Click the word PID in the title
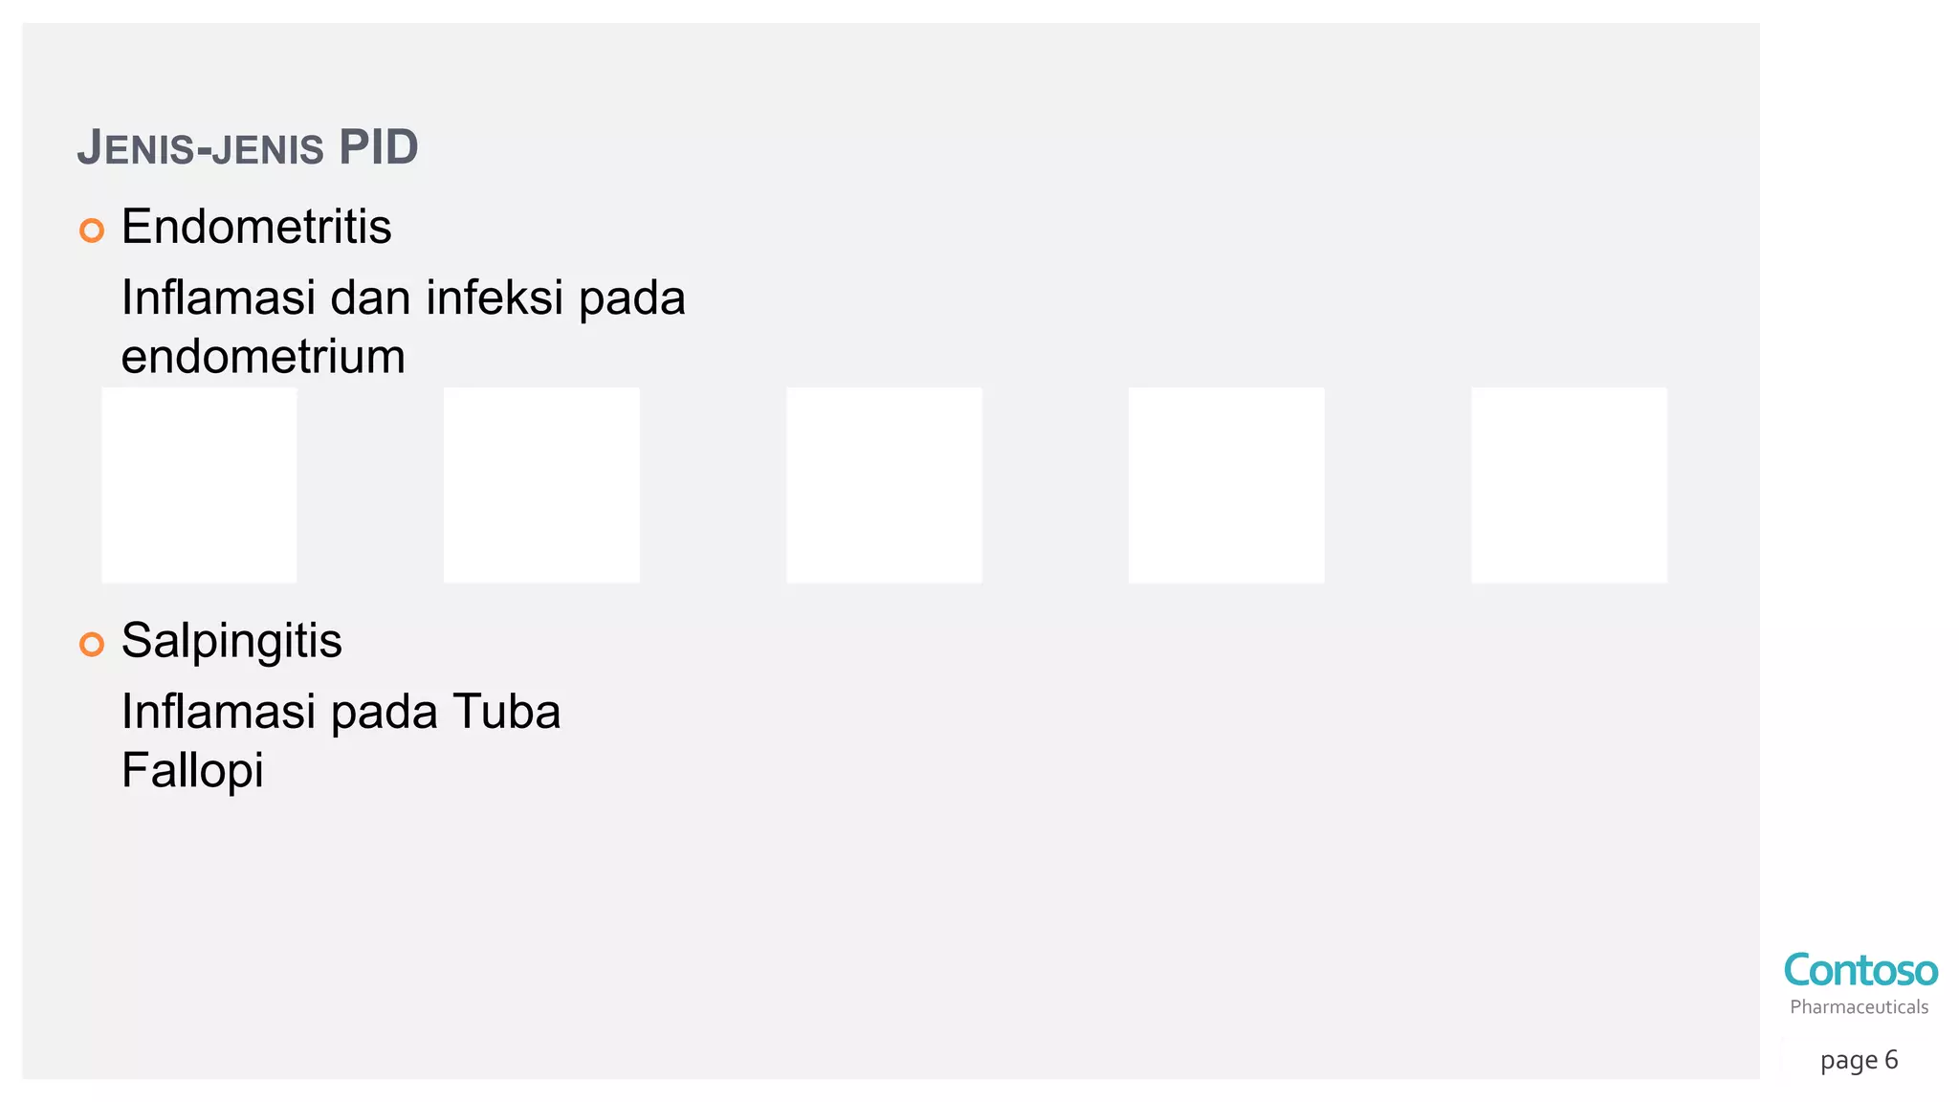The width and height of the screenshot is (1959, 1102). coord(378,147)
